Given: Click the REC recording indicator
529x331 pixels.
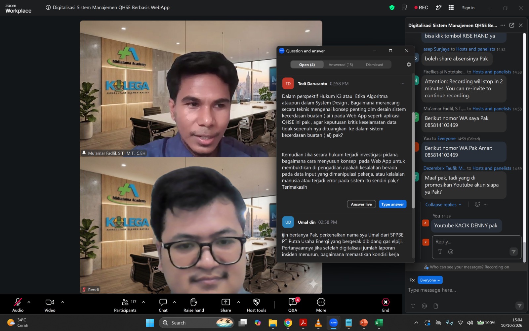Looking at the screenshot, I should coord(421,8).
